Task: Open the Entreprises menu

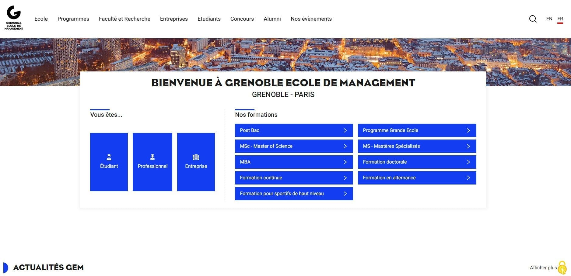Action: coord(174,19)
